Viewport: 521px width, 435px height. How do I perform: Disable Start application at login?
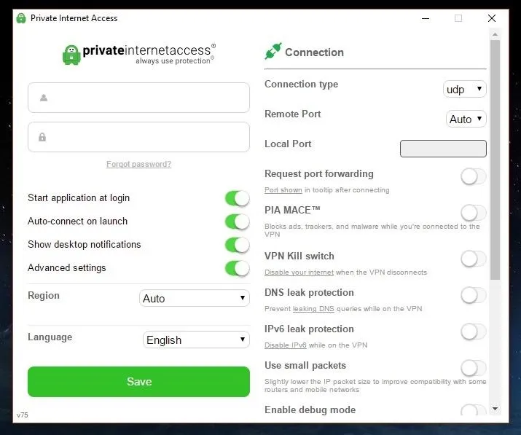point(238,198)
